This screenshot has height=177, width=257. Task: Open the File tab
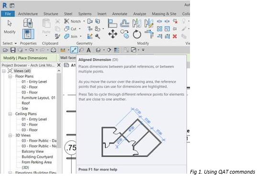8,14
